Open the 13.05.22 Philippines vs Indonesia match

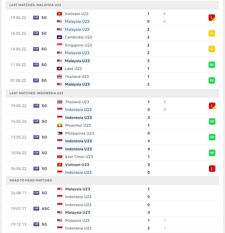(x=113, y=137)
